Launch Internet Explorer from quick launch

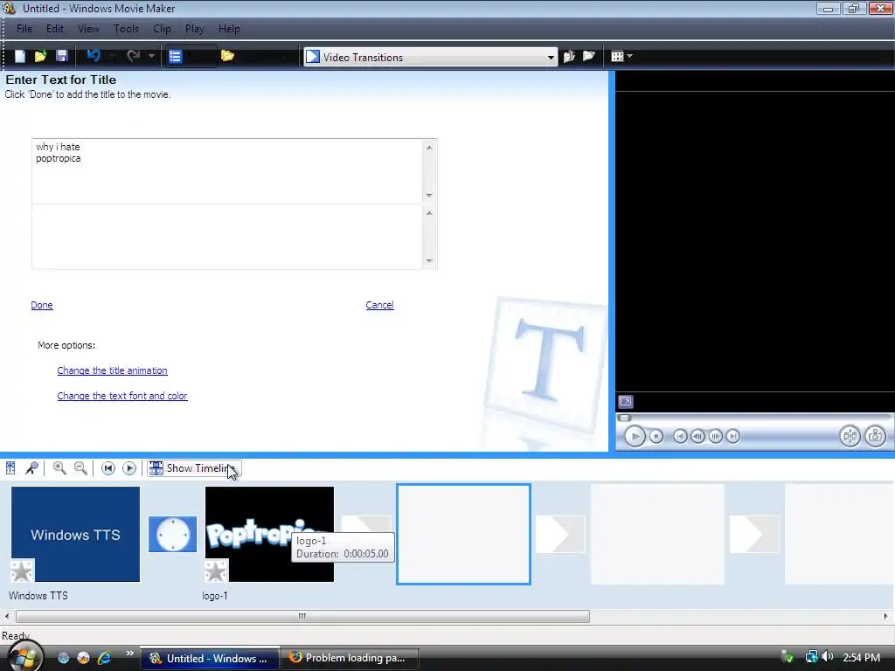pos(104,658)
